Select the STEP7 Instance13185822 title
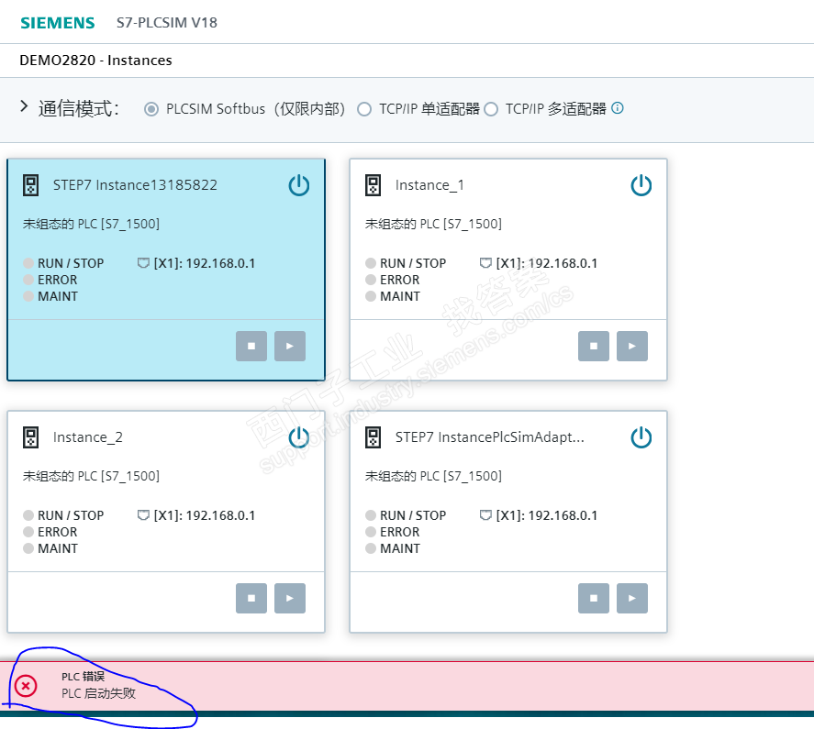814x729 pixels. click(135, 185)
